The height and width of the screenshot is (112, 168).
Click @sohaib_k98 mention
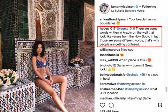click(x=135, y=74)
